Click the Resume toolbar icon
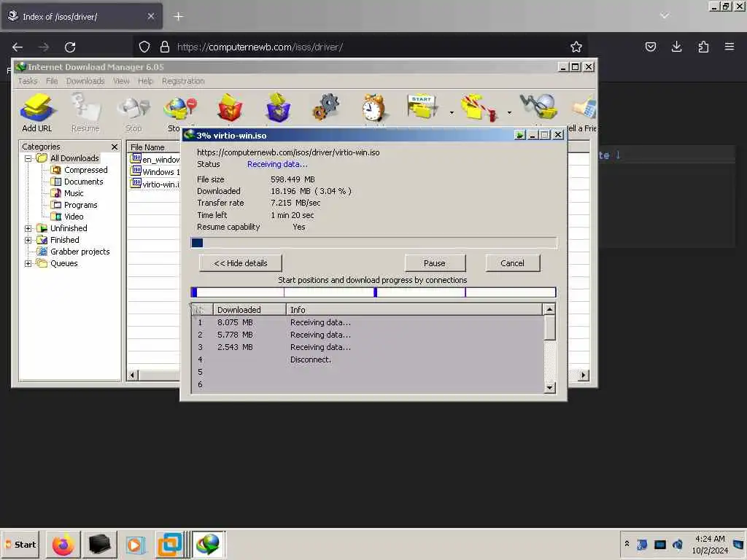Viewport: 747px width, 560px height. coord(85,113)
